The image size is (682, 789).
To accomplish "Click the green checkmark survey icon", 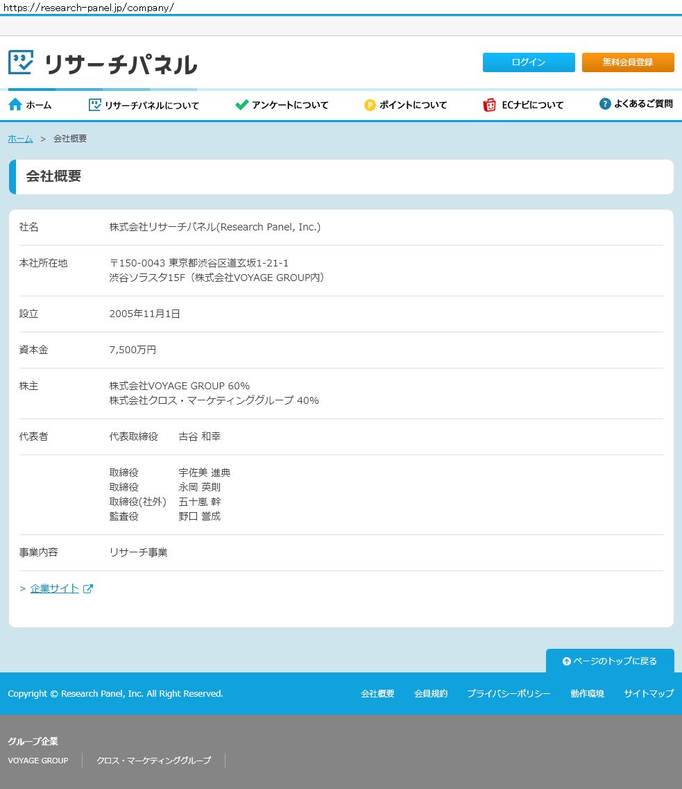I will click(241, 105).
